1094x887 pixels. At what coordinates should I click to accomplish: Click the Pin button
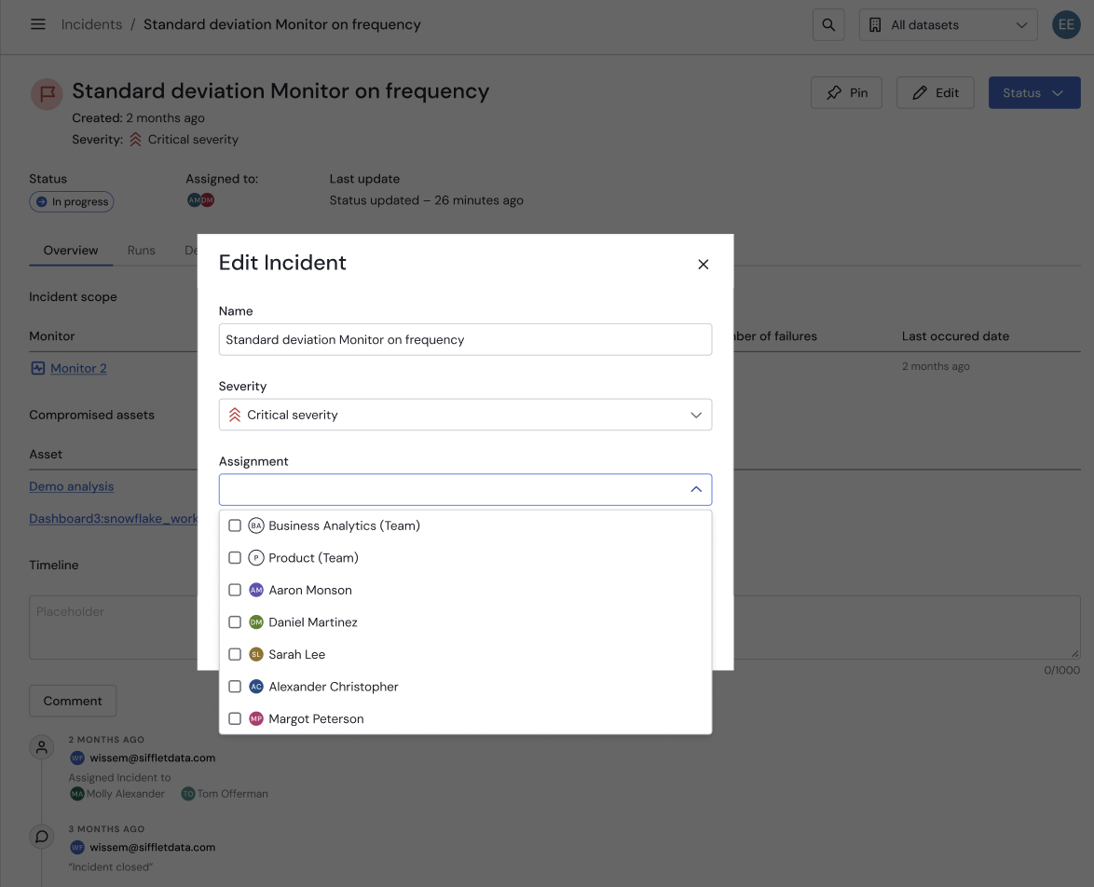846,93
